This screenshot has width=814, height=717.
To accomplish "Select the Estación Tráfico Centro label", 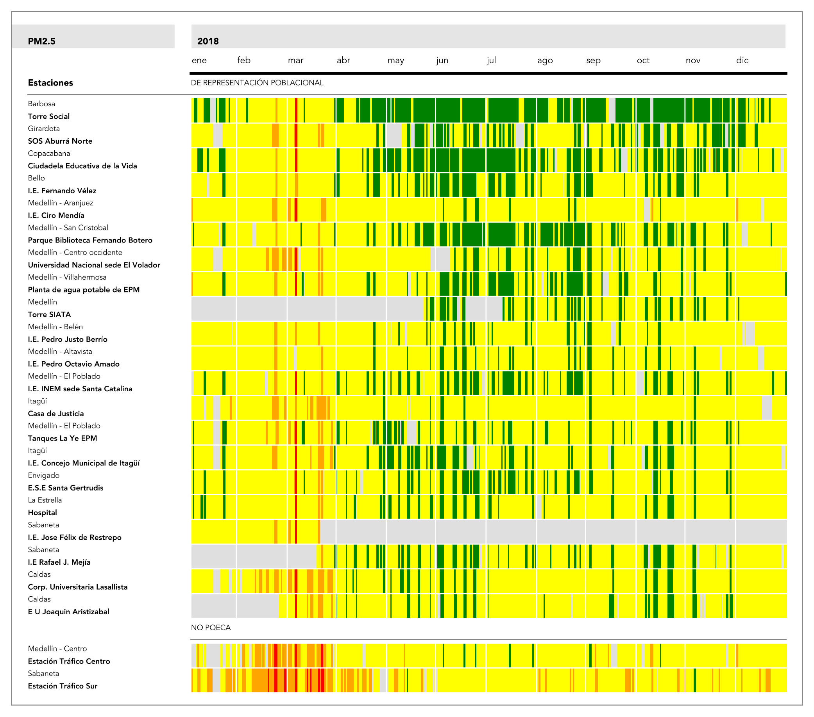I will click(69, 661).
